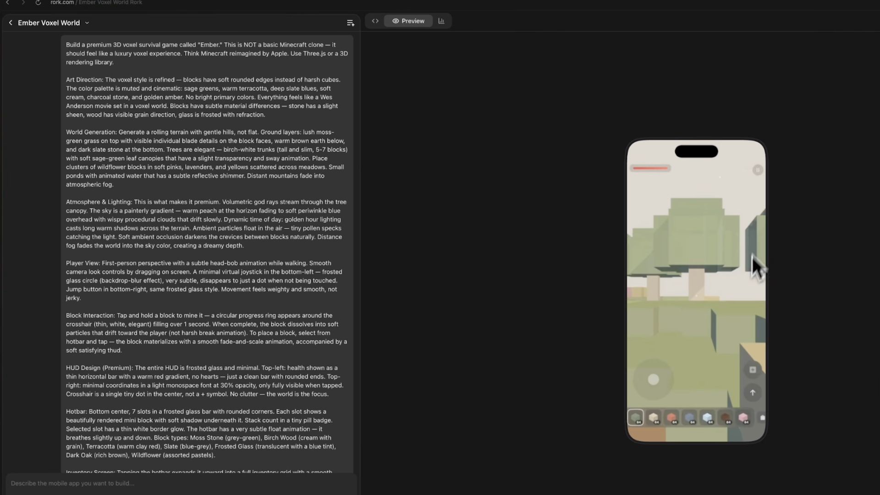Image resolution: width=880 pixels, height=495 pixels.
Task: Switch to the Preview tab
Action: tap(408, 21)
